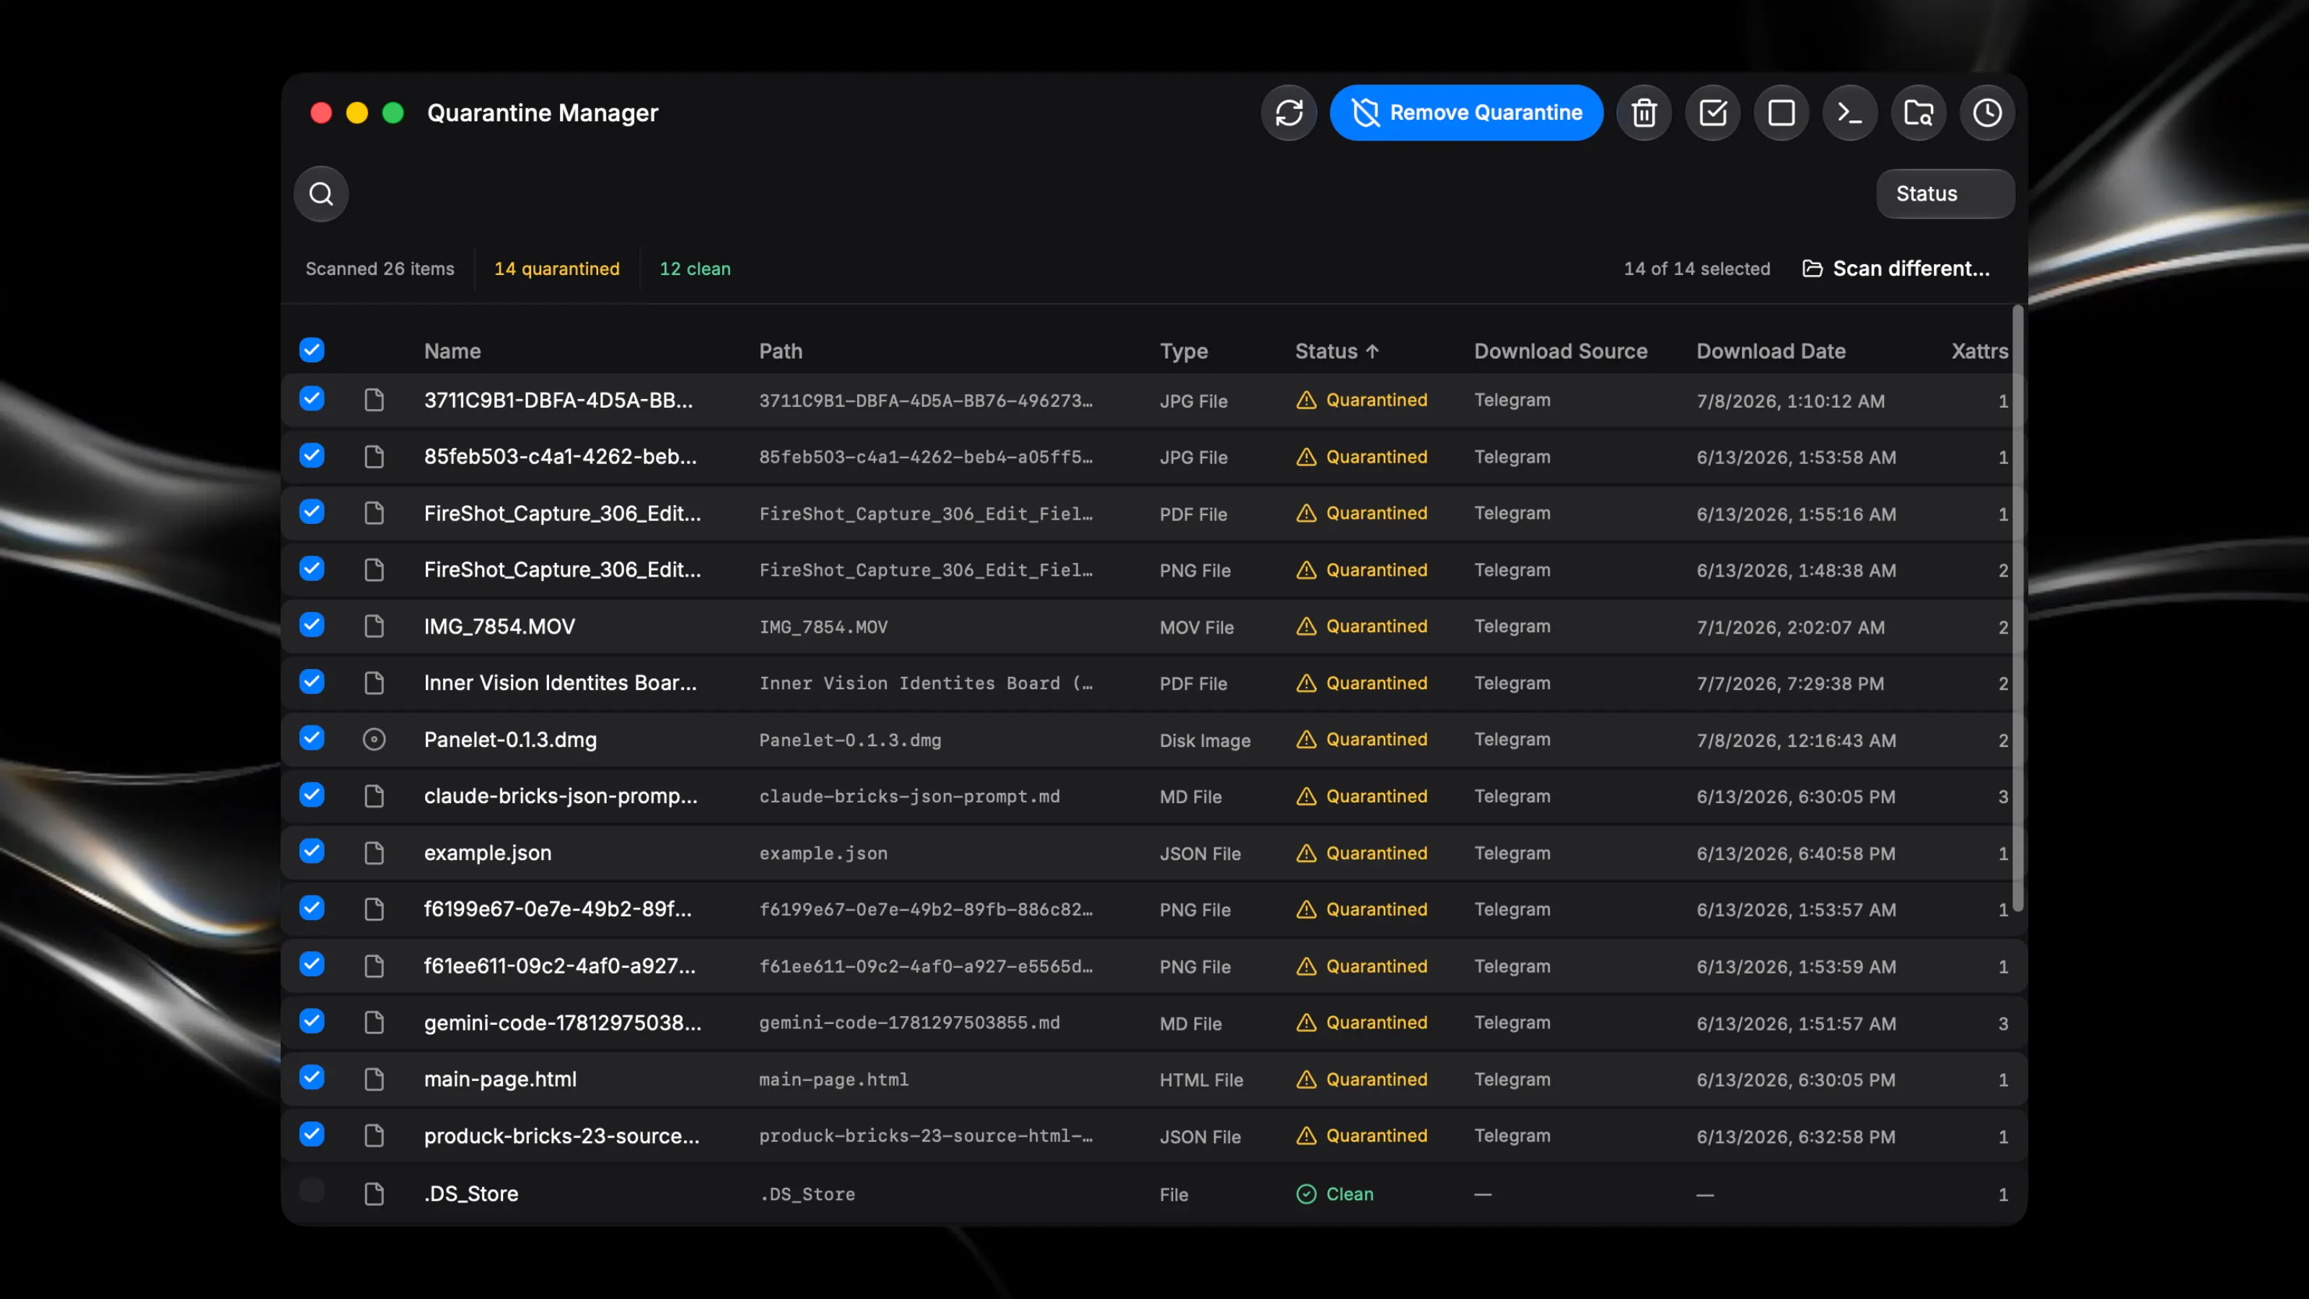Click the warning icon in example.json row

point(1306,852)
